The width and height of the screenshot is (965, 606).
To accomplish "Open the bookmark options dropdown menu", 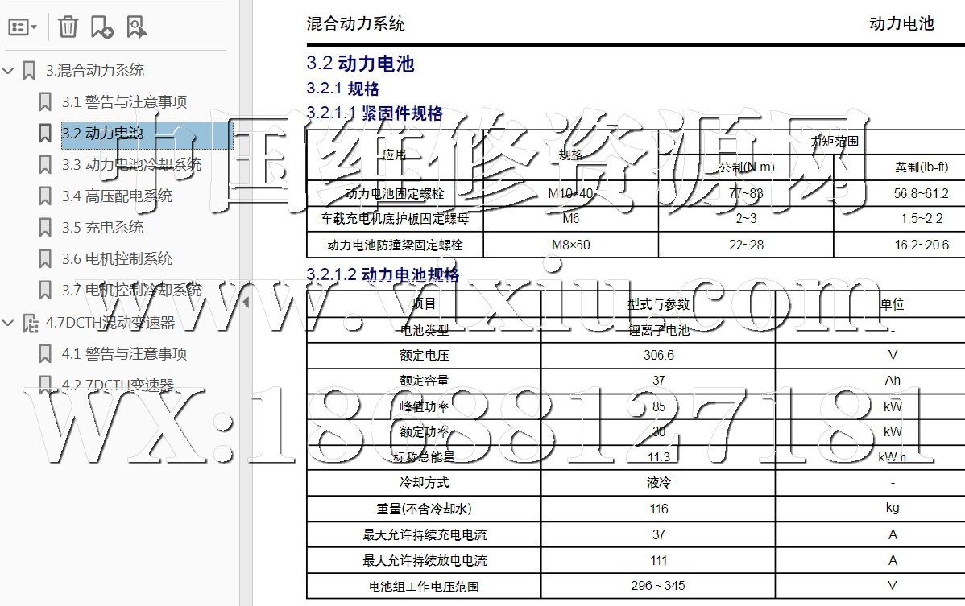I will [23, 27].
